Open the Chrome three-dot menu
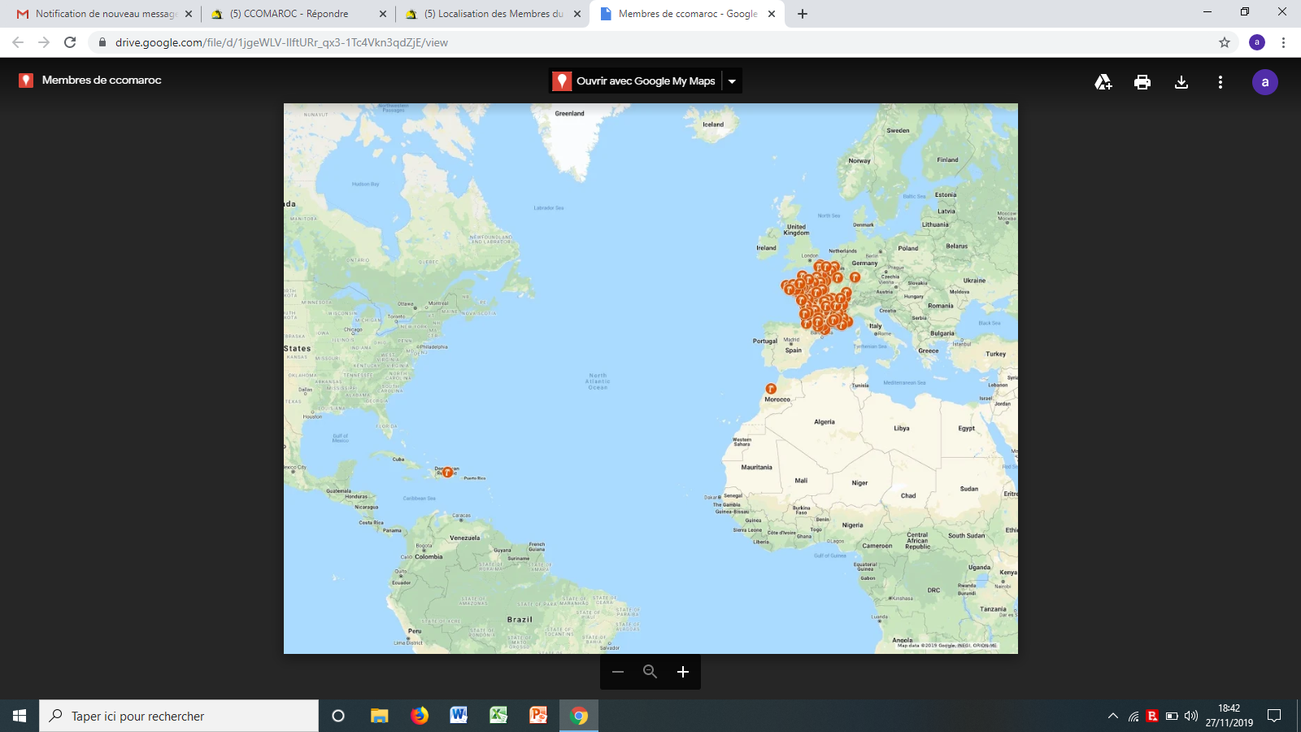1301x732 pixels. point(1283,42)
